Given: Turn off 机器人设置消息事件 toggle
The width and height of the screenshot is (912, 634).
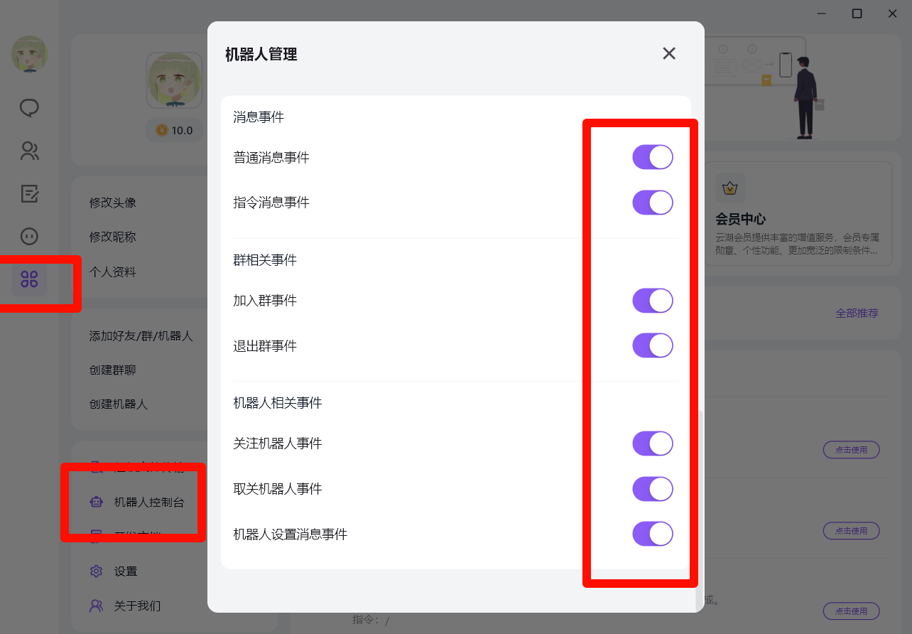Looking at the screenshot, I should pos(652,534).
